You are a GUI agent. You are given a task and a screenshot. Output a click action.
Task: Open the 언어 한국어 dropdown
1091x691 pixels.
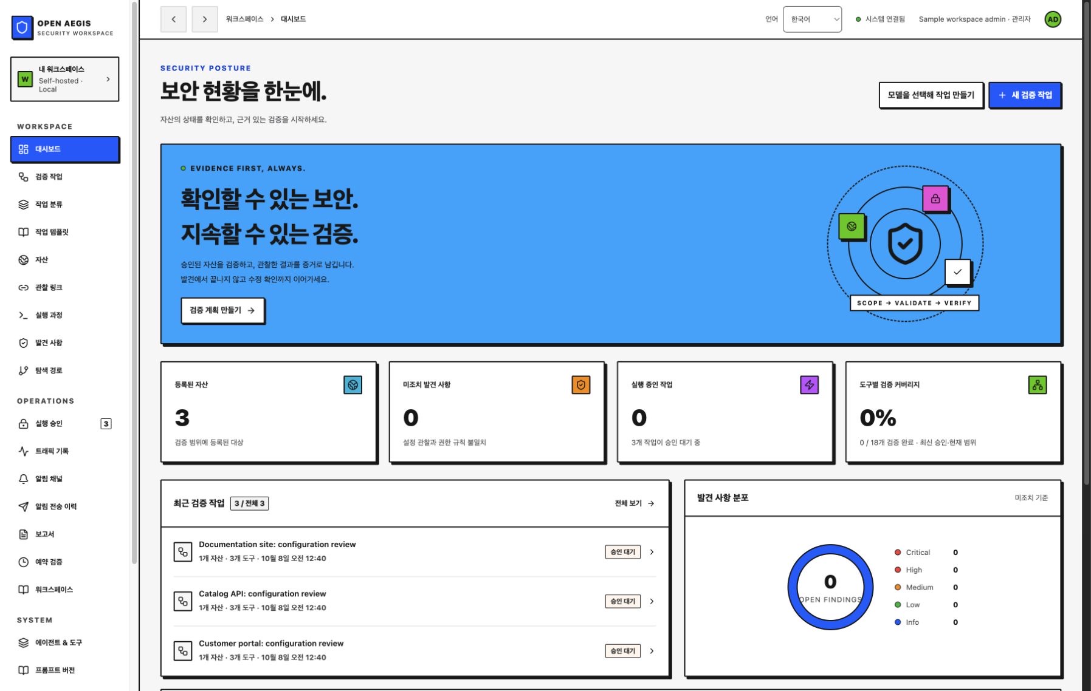point(812,19)
